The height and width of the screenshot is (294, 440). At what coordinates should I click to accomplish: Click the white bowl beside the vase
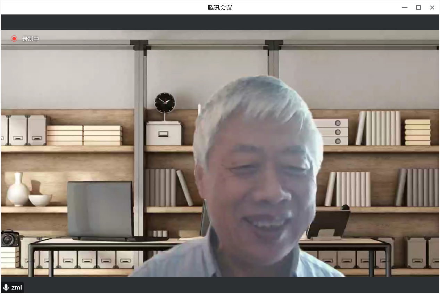coord(40,200)
